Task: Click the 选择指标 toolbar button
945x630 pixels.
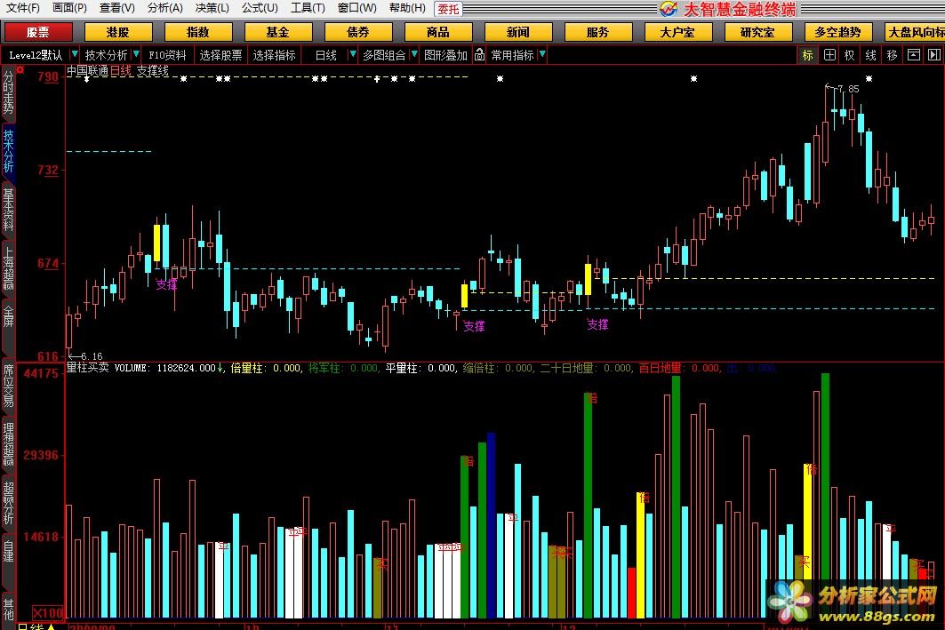Action: tap(274, 55)
